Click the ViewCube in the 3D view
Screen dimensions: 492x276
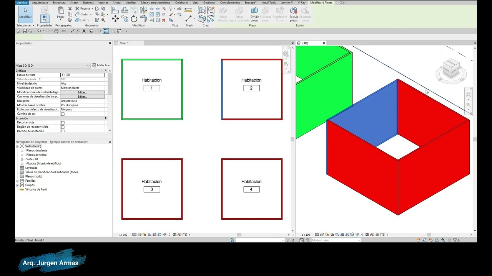451,68
